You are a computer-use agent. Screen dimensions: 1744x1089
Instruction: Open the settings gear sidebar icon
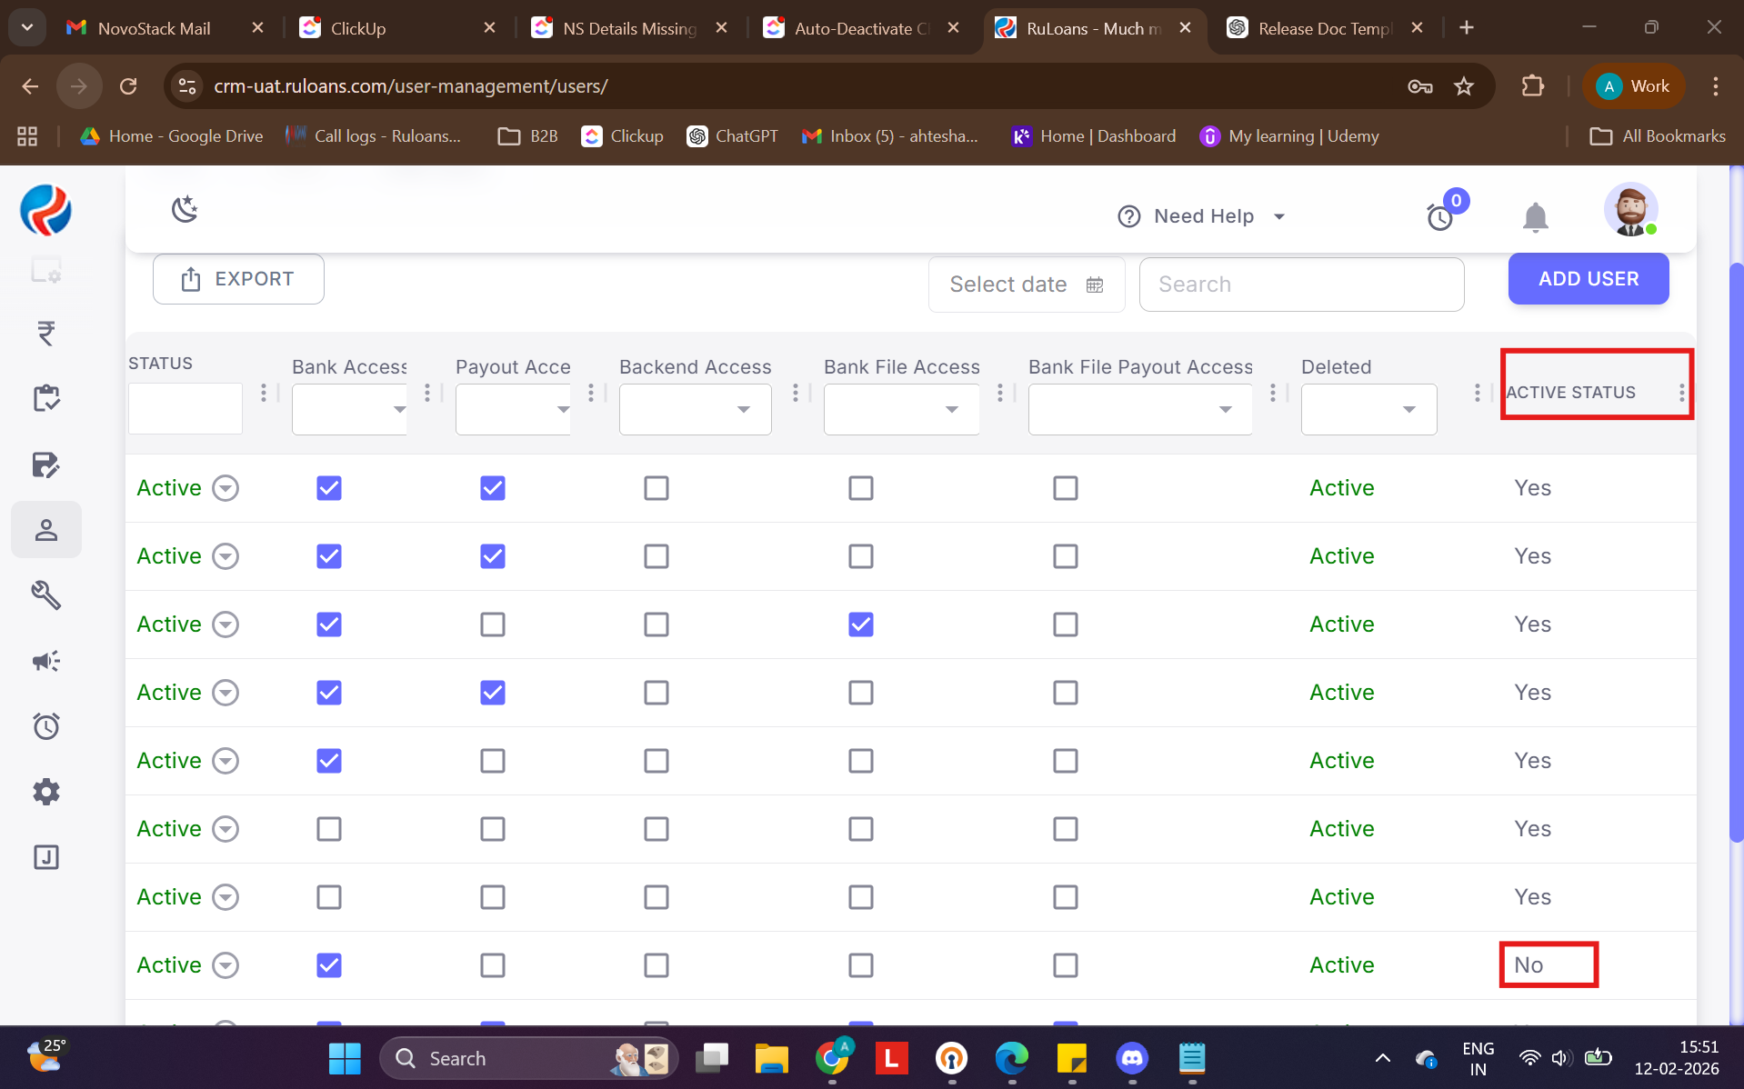tap(46, 792)
